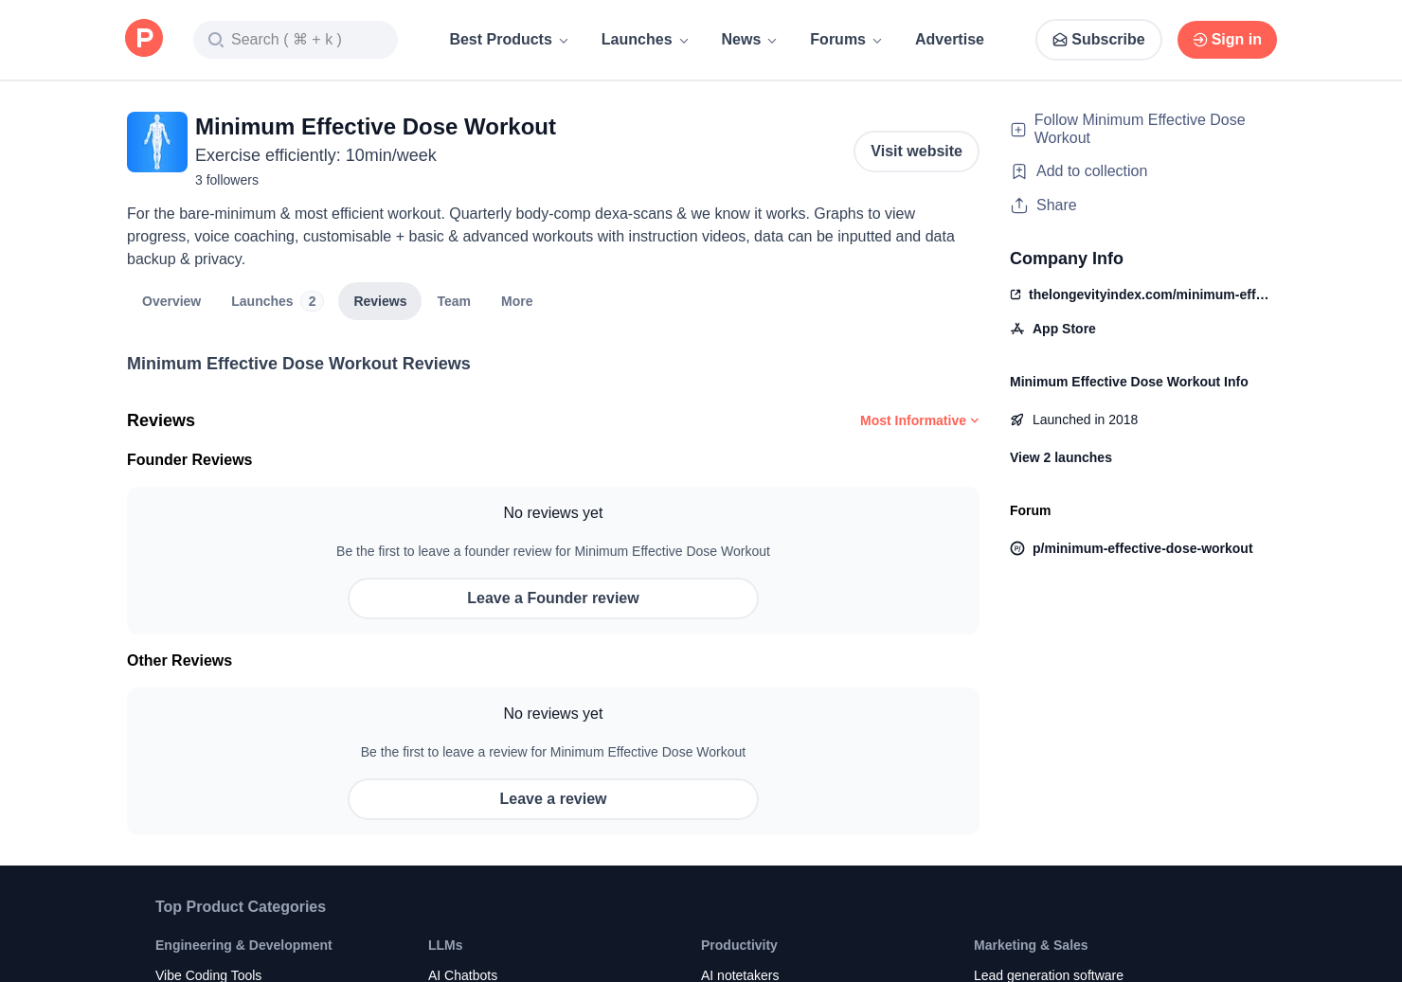Open the Launches navigation dropdown
Image resolution: width=1402 pixels, height=982 pixels.
644,40
